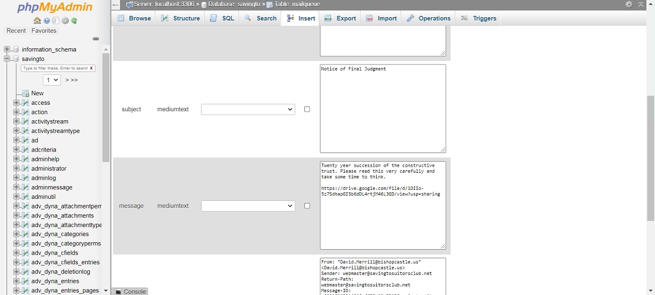Switch to the Structure tab
The height and width of the screenshot is (295, 655).
[180, 18]
